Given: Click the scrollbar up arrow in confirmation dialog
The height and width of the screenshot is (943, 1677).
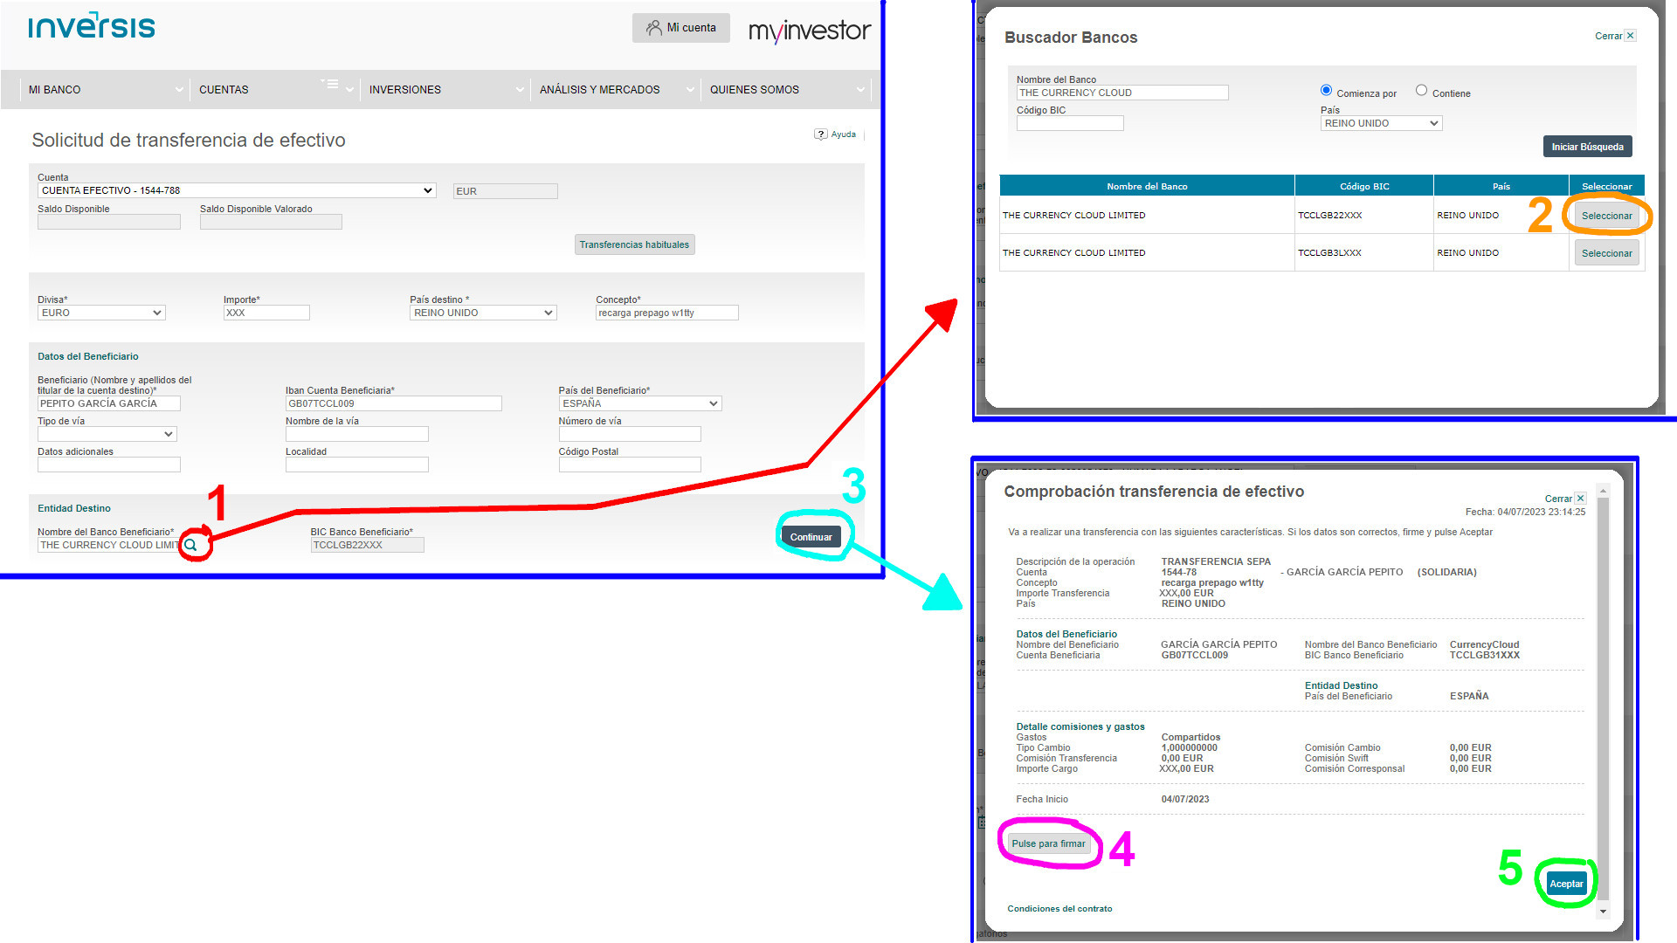Looking at the screenshot, I should [x=1603, y=492].
